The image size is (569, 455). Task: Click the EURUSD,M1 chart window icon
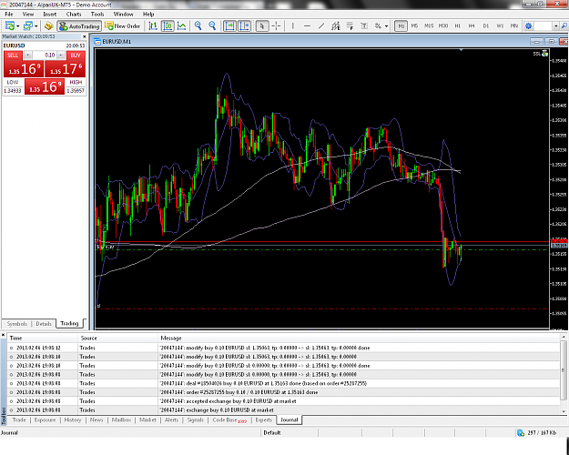(97, 42)
